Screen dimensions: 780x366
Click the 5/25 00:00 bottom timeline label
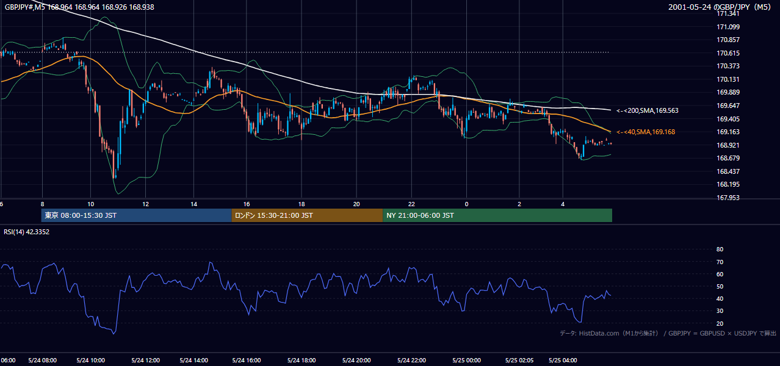[466, 360]
